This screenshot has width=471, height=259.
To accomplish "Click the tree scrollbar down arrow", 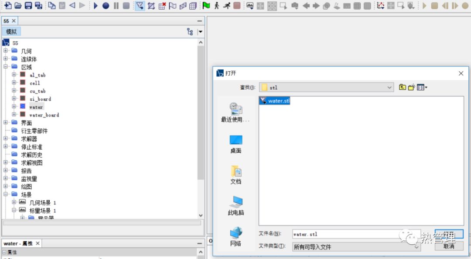I will tap(201, 215).
